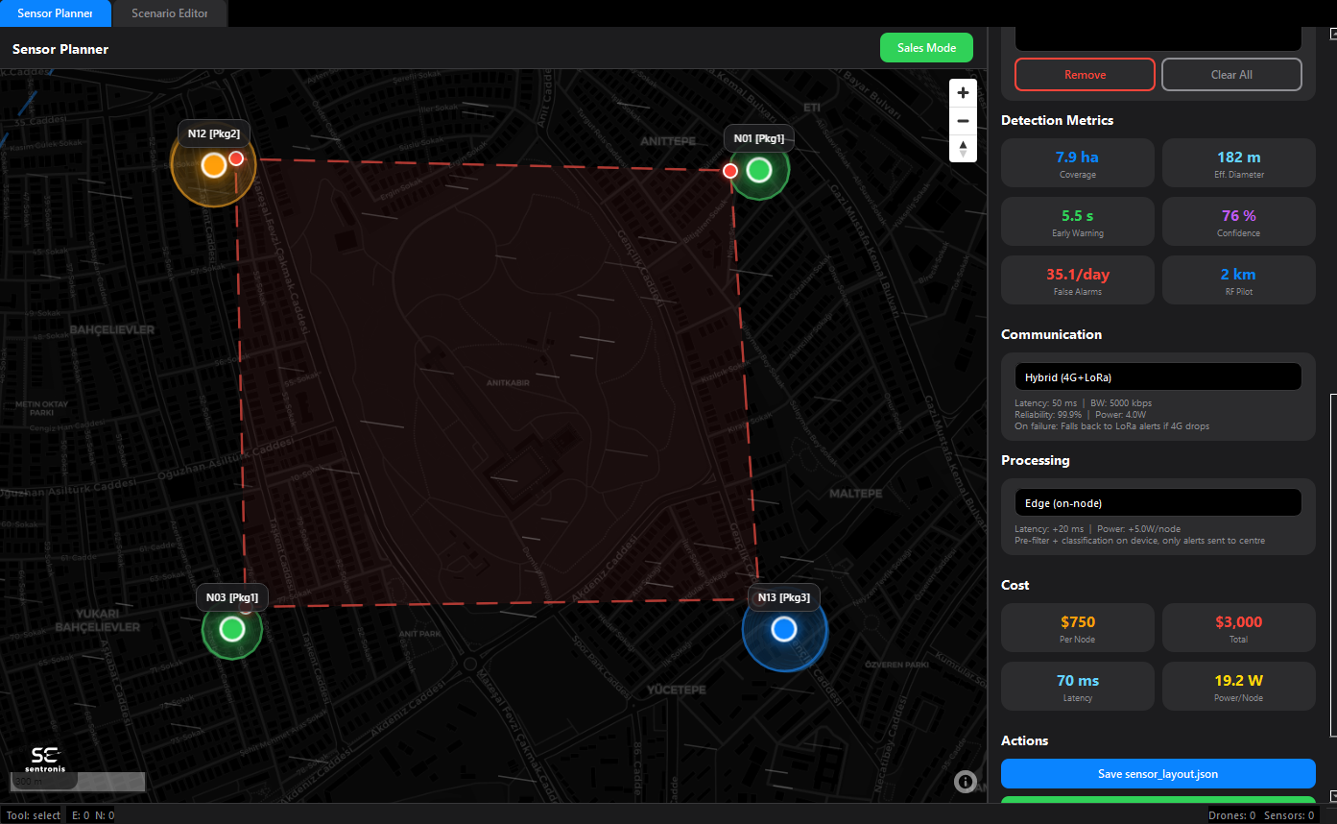Screen dimensions: 1337x824
Task: Select the green N03 sensor node marker
Action: click(231, 629)
